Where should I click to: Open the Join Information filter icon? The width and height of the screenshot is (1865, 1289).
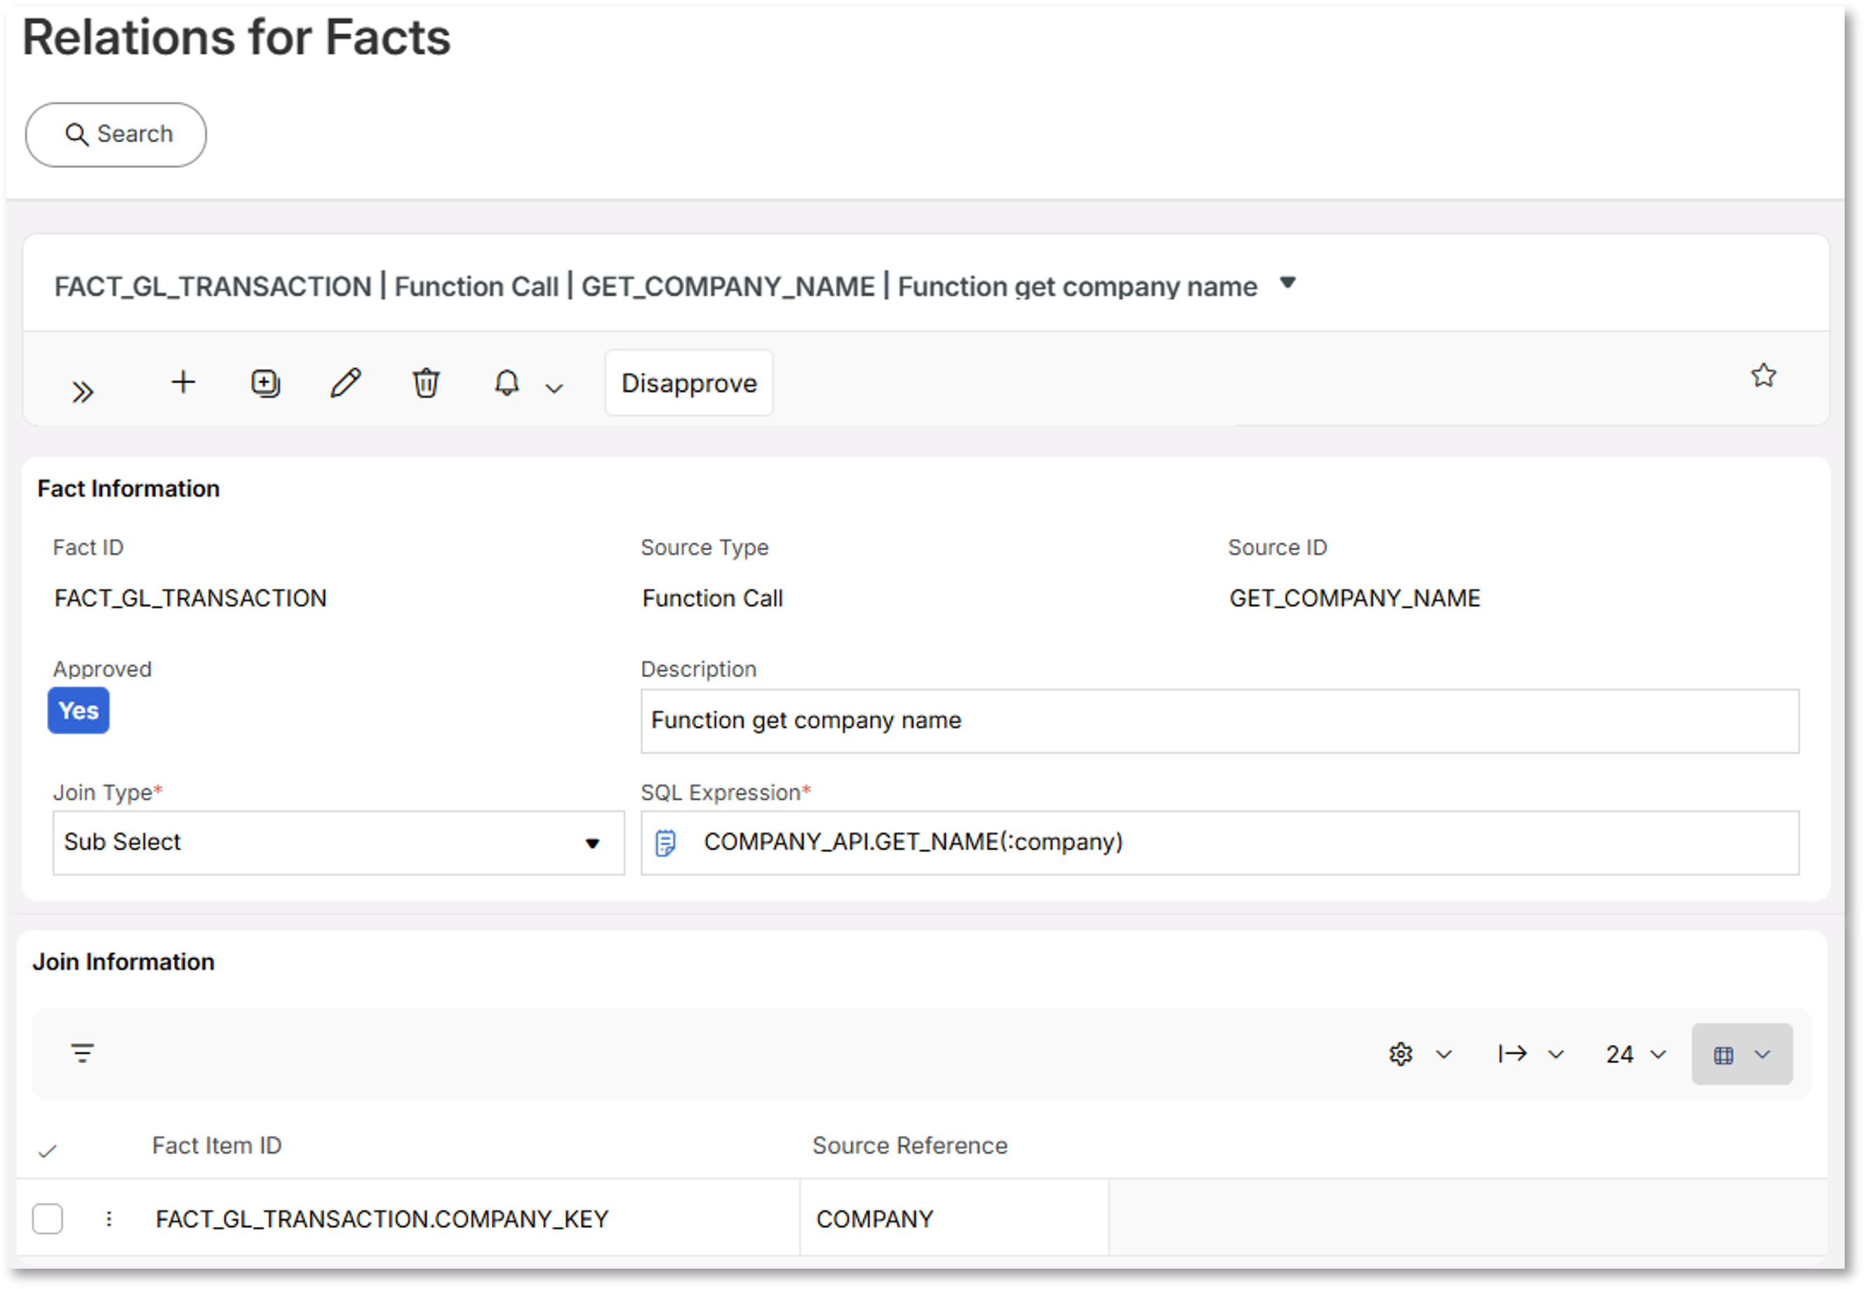(82, 1054)
